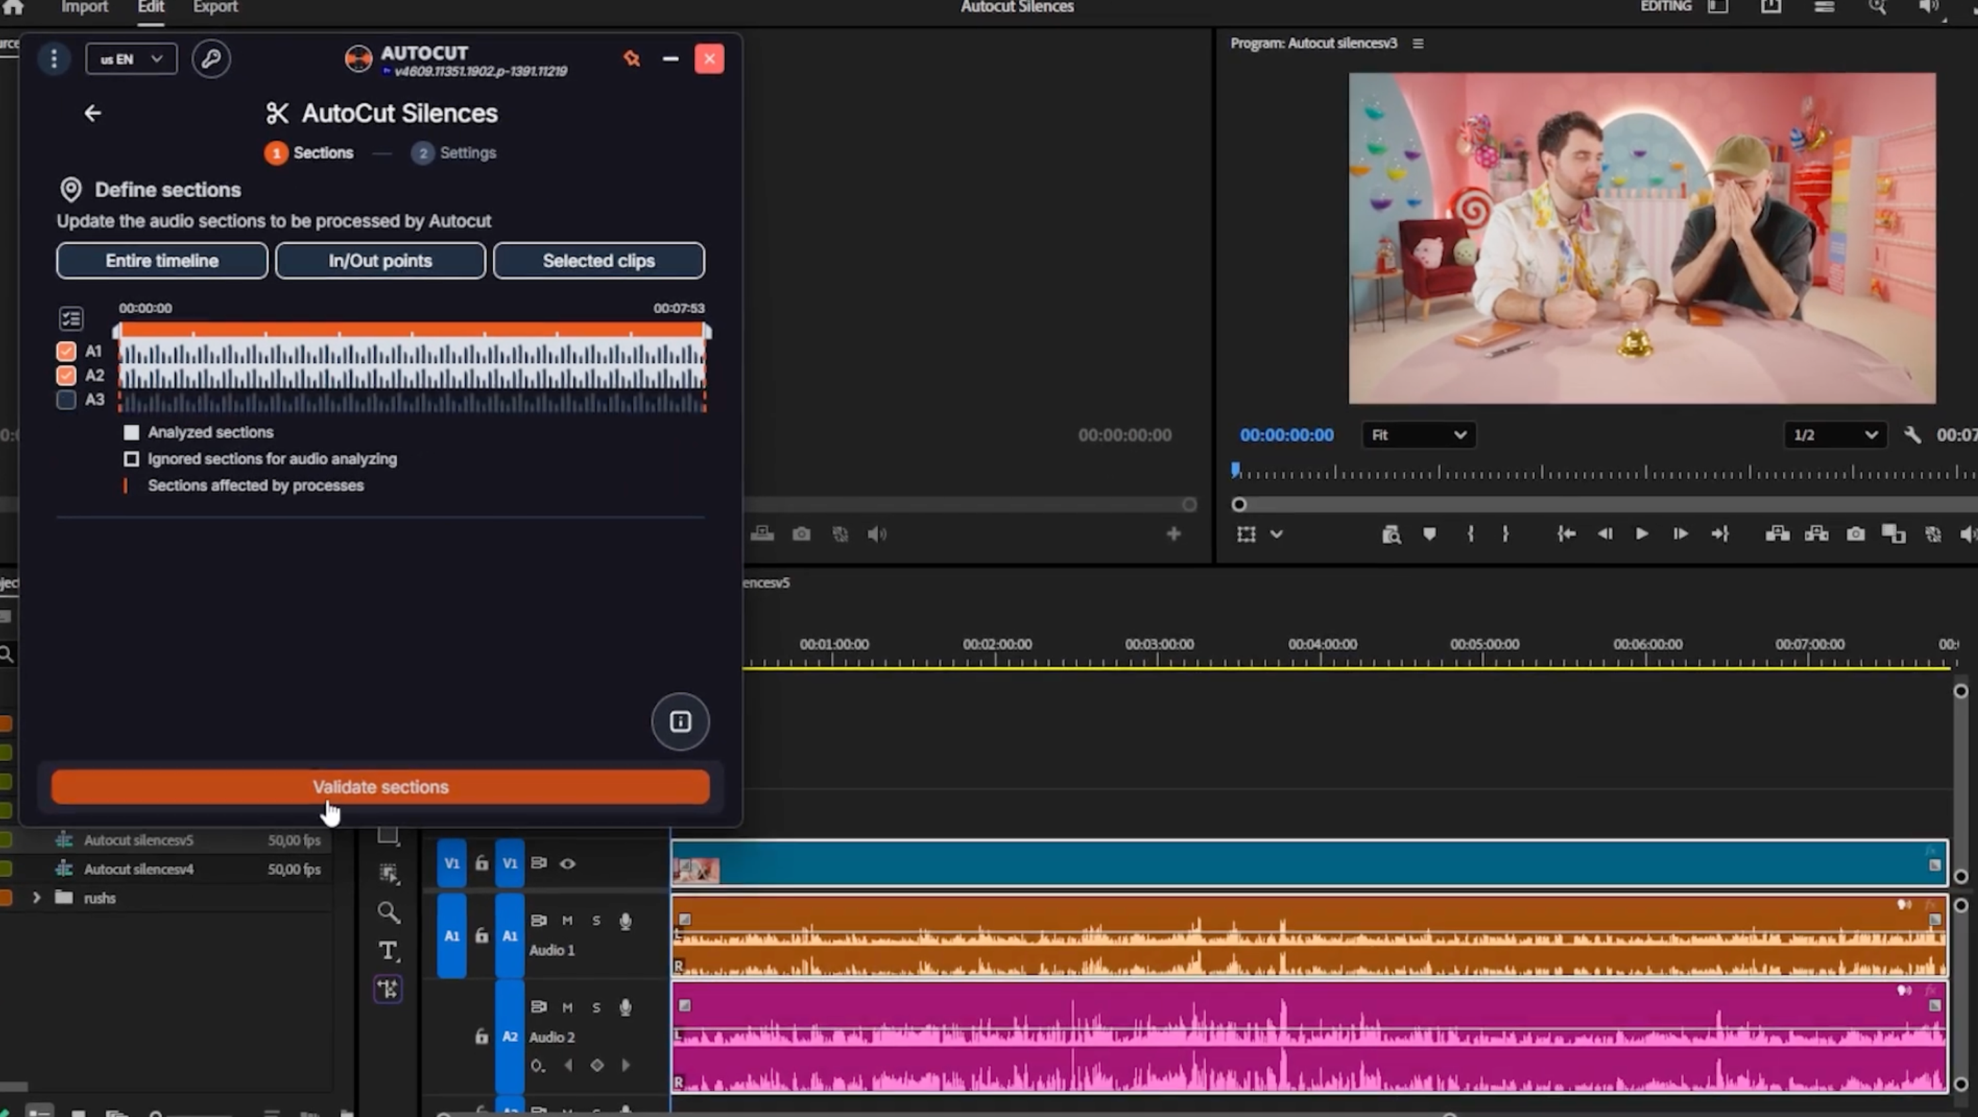Open the Program panel hamburger menu
The height and width of the screenshot is (1117, 1978).
click(x=1418, y=44)
